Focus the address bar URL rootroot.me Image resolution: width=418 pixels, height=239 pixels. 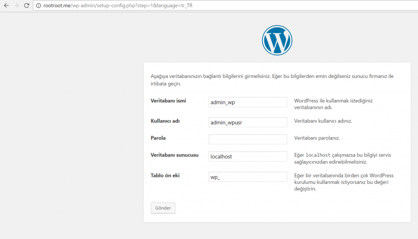pos(118,6)
